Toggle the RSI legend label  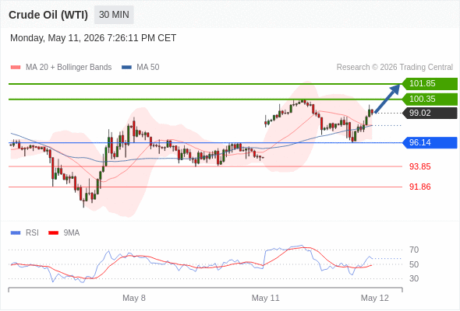click(x=32, y=233)
